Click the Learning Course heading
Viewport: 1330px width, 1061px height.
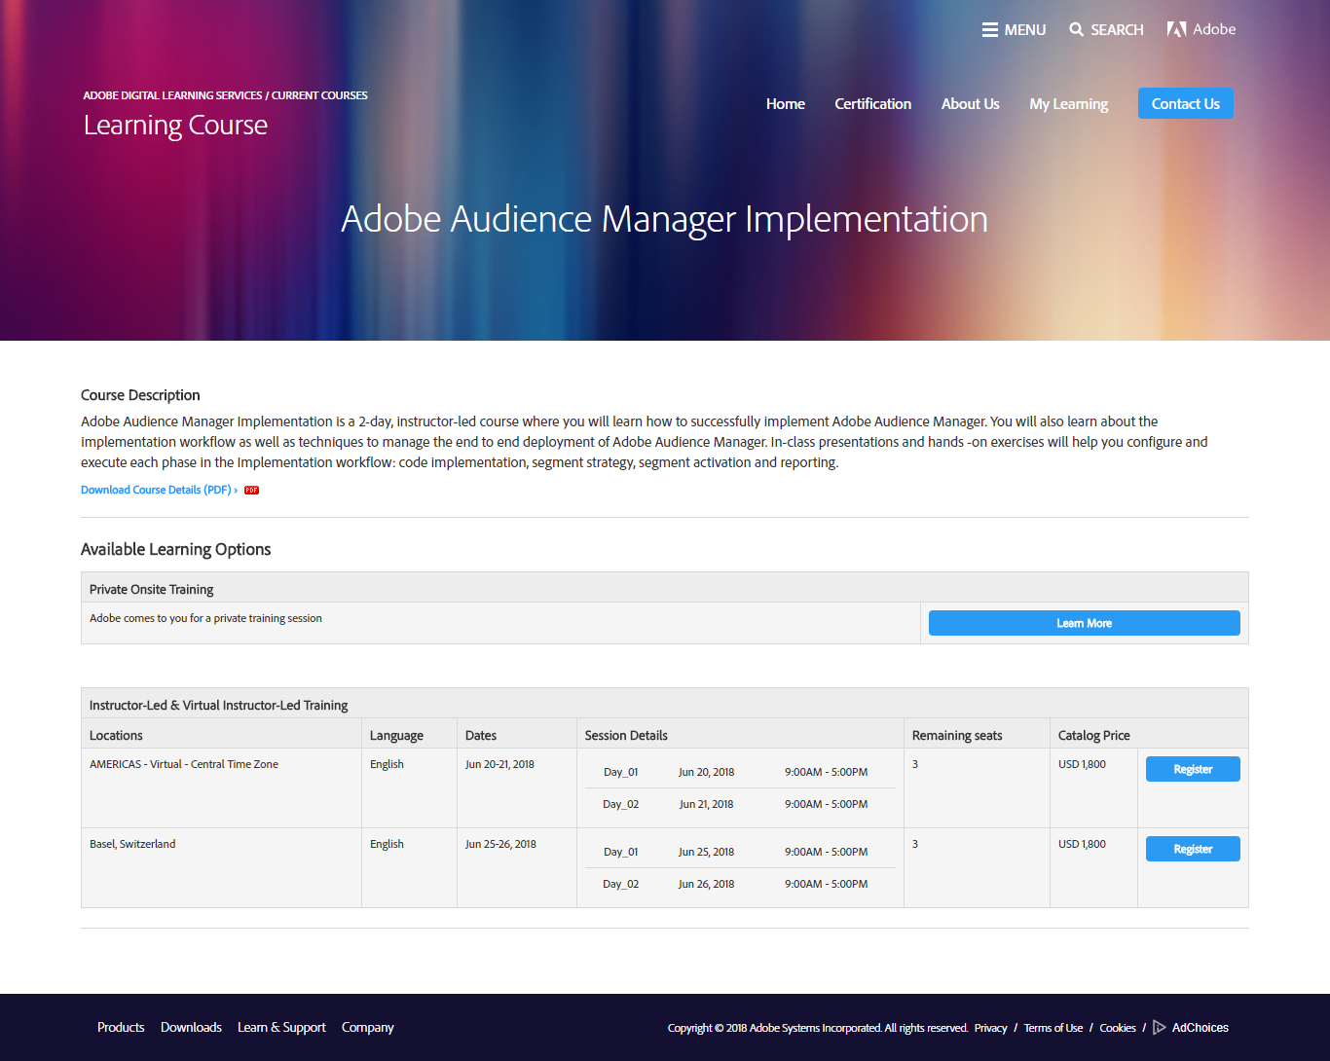[x=175, y=126]
